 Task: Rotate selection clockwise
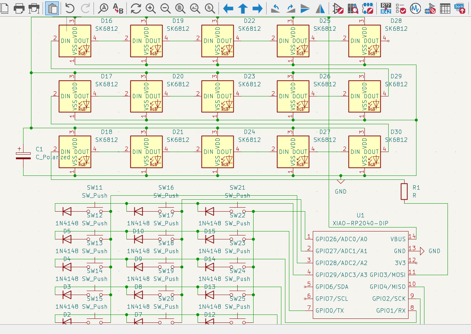pyautogui.click(x=290, y=8)
